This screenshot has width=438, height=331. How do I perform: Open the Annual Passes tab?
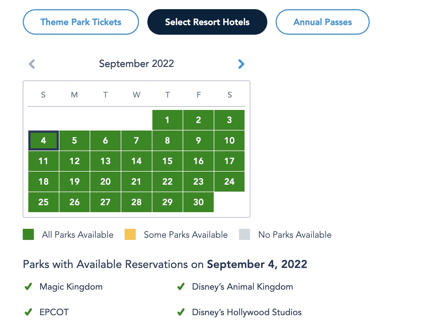point(322,22)
